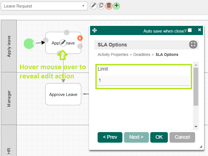Delete the process with the trash icon
The height and width of the screenshot is (156, 208).
109,6
